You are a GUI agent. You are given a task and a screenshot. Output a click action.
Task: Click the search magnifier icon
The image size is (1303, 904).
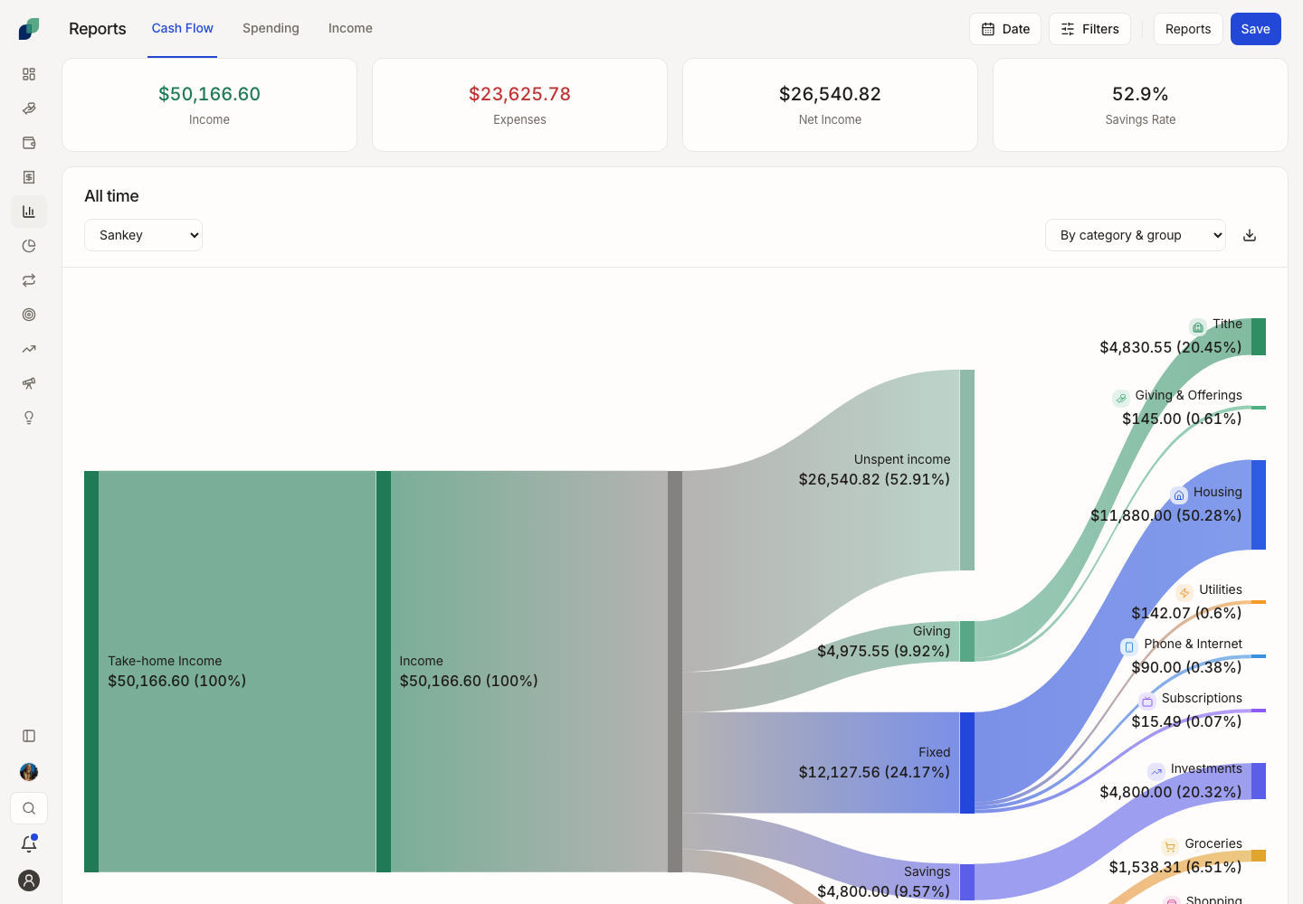click(x=29, y=808)
